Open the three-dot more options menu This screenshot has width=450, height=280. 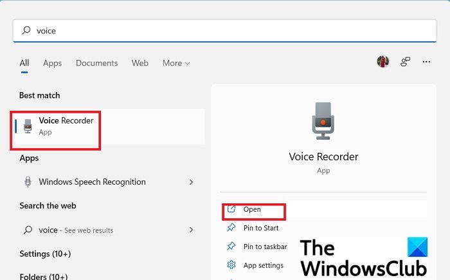[426, 62]
